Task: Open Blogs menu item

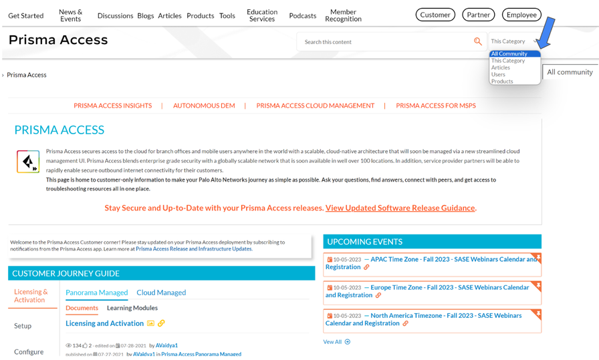Action: coord(146,15)
